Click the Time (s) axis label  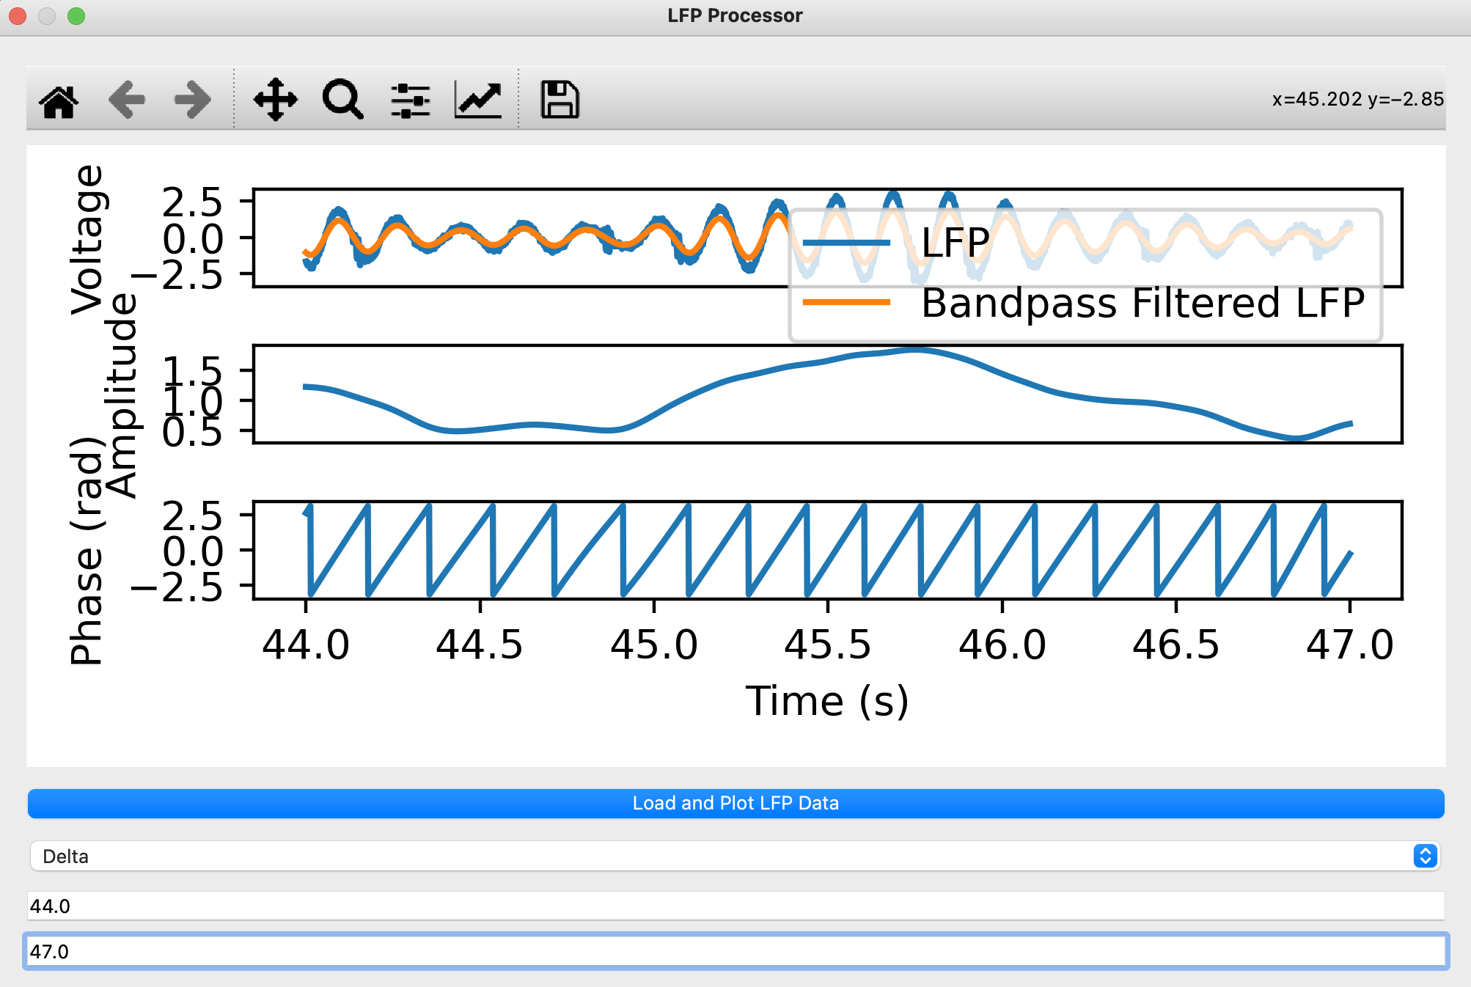pyautogui.click(x=827, y=701)
